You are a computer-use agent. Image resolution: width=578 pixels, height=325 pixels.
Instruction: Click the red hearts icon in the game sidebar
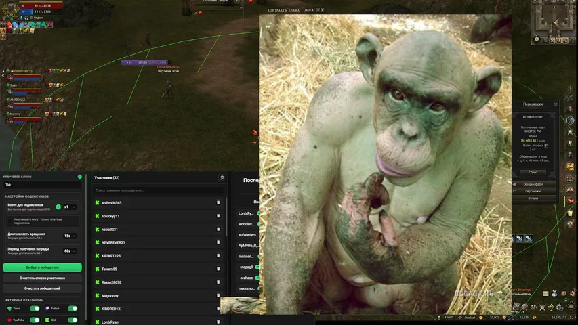click(x=570, y=202)
